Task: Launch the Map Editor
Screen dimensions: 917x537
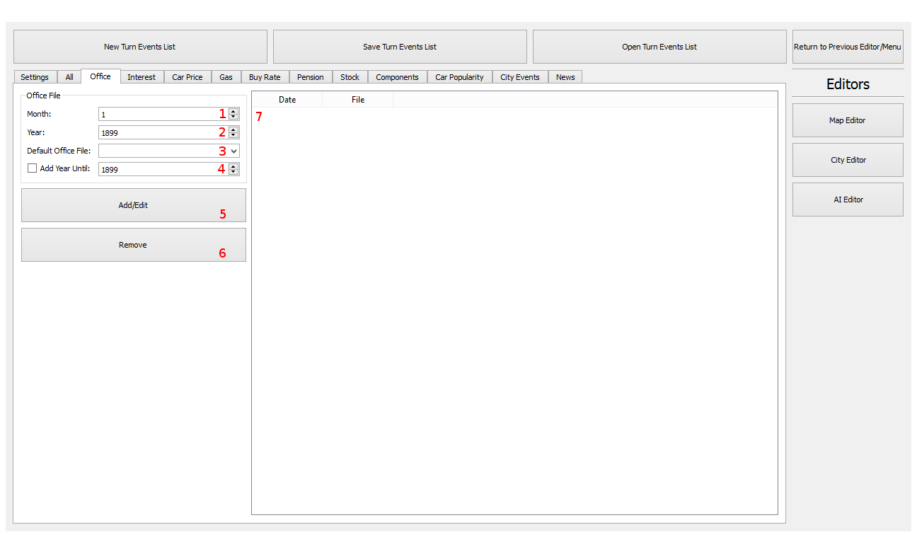Action: click(x=847, y=120)
